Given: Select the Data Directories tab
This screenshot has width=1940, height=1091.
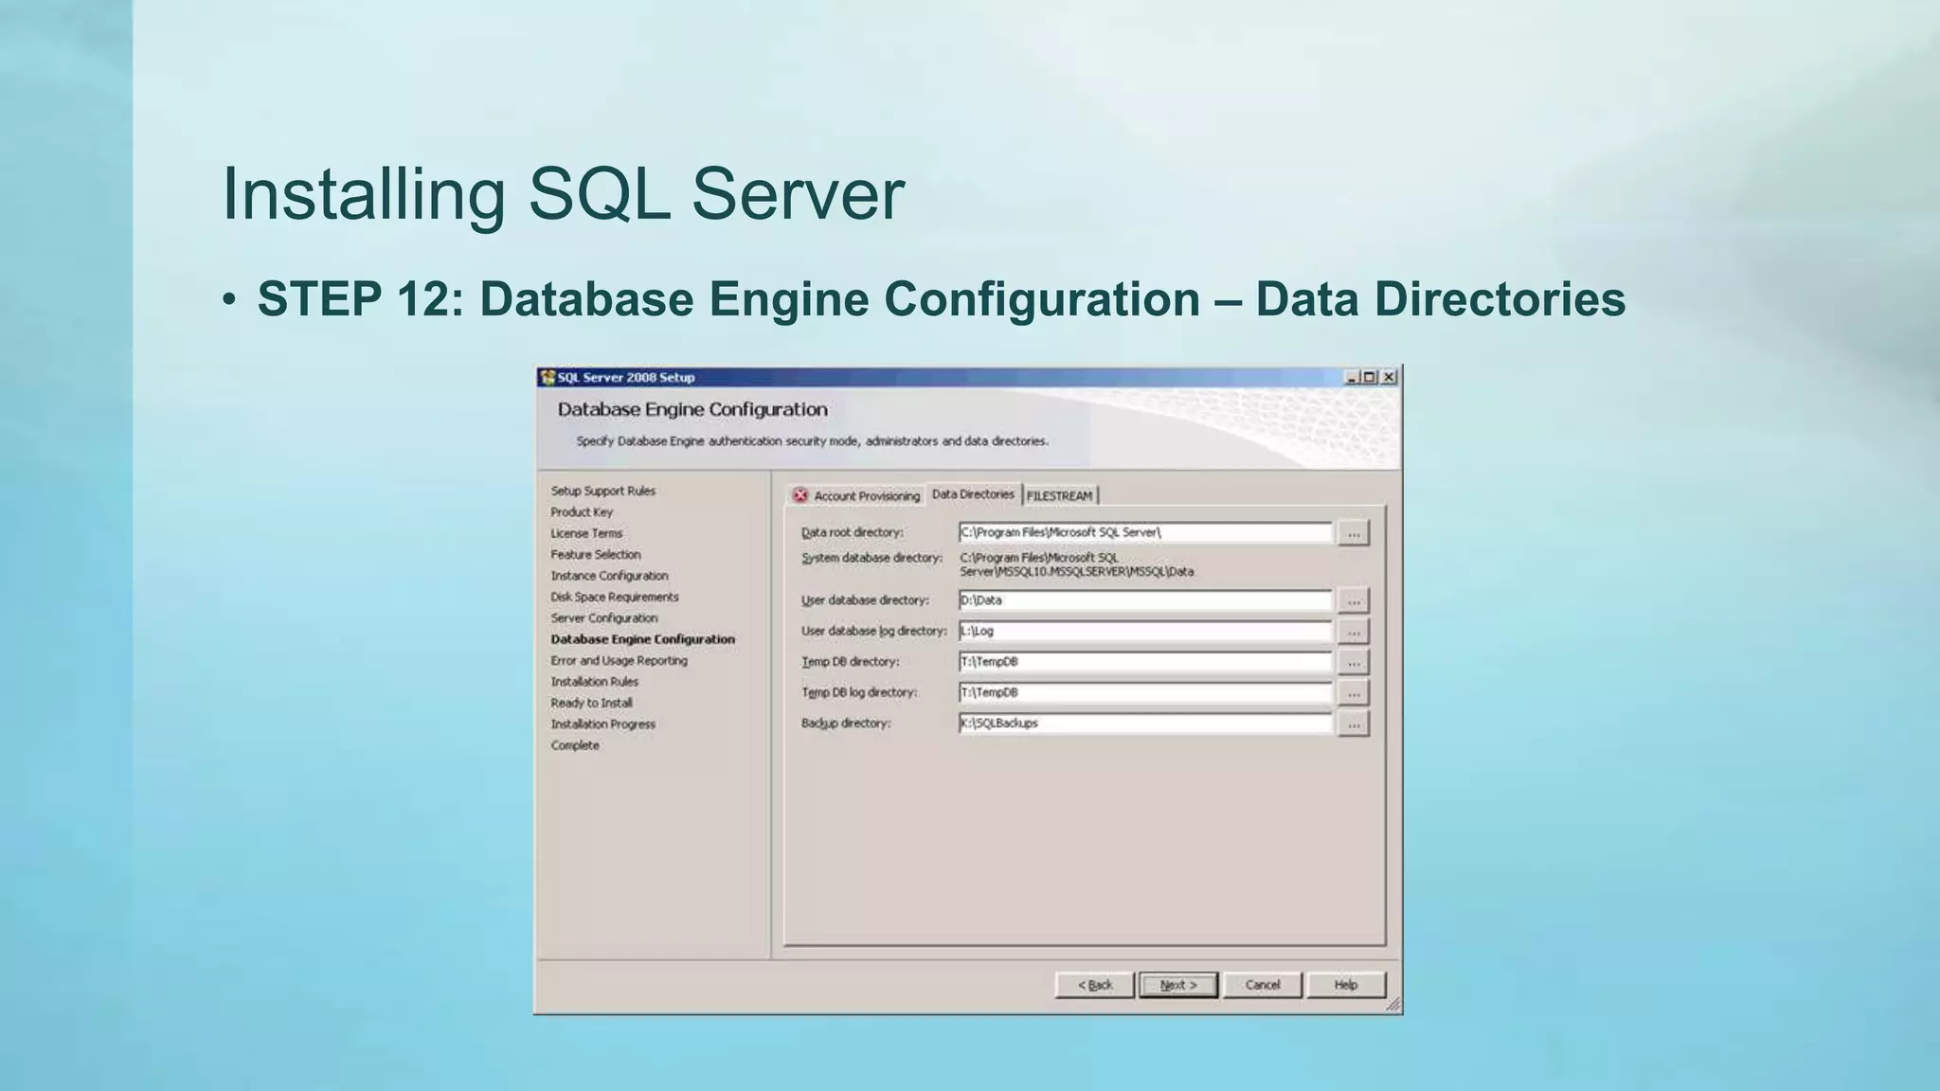Looking at the screenshot, I should click(x=973, y=494).
